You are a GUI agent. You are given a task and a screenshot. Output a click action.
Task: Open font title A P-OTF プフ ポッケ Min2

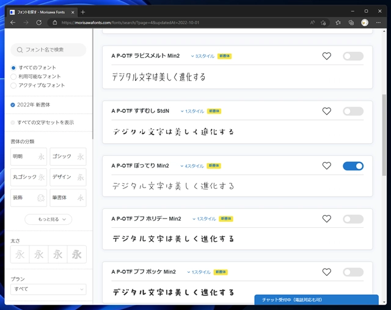(144, 272)
